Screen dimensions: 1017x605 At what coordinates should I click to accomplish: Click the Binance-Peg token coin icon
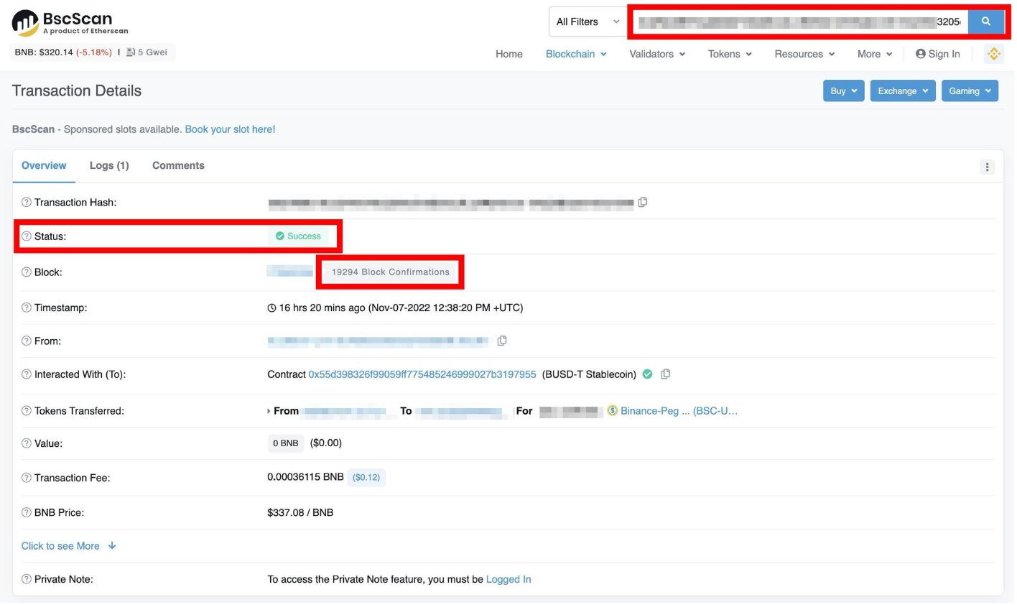click(x=613, y=412)
